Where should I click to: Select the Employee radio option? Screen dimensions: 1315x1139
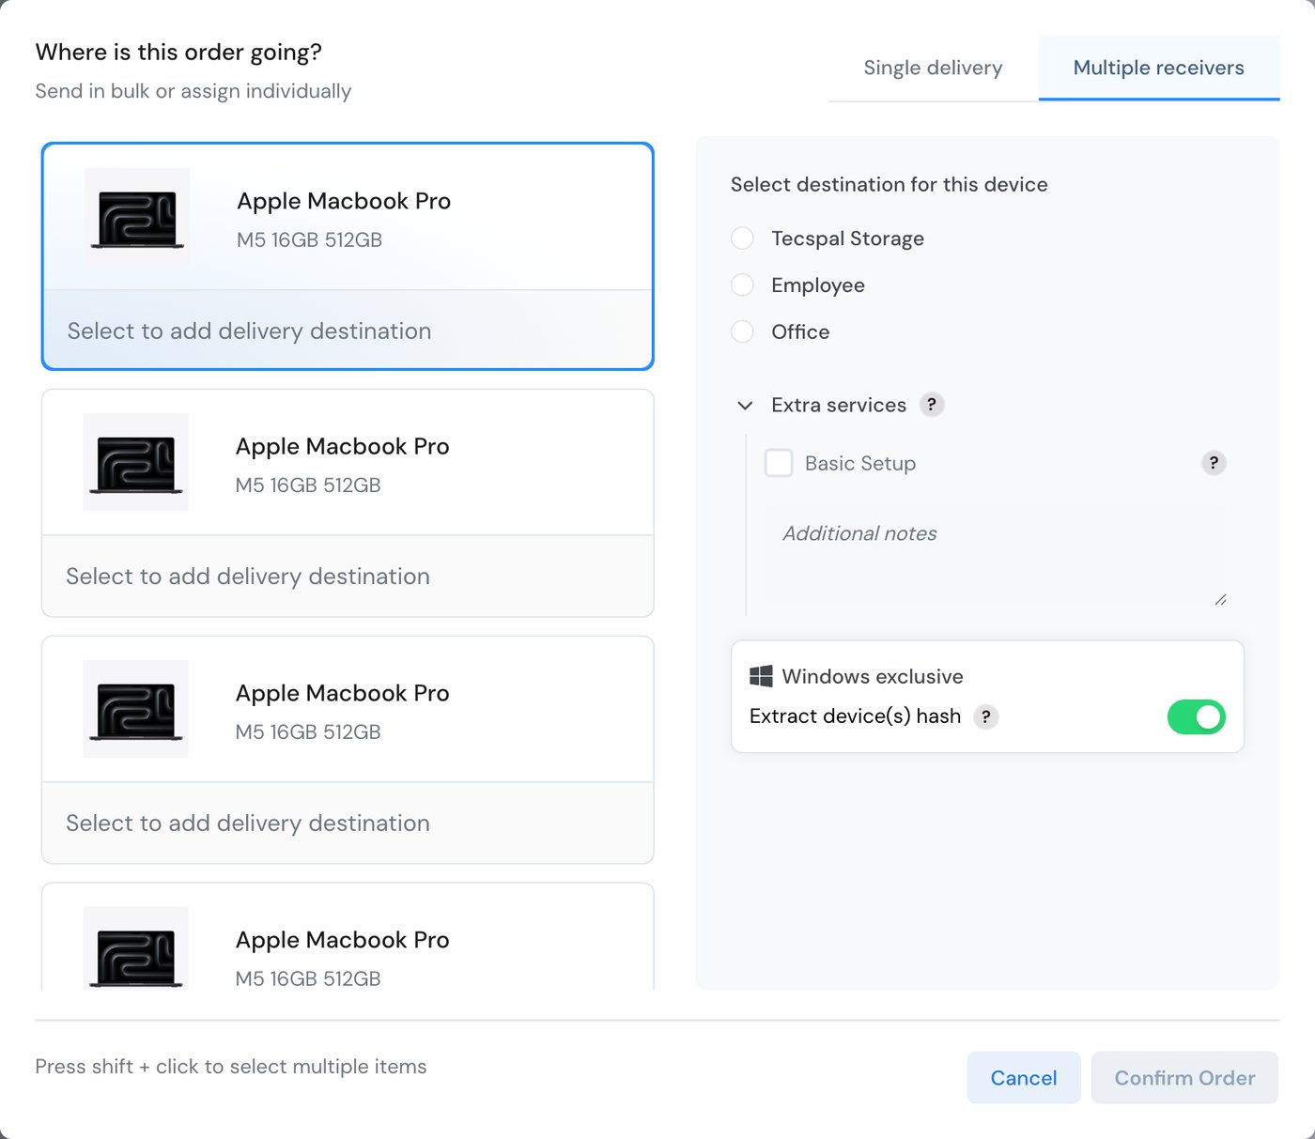[742, 285]
